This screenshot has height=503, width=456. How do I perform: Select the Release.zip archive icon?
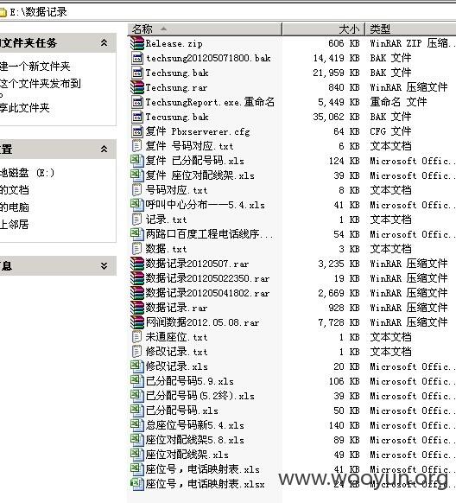[137, 43]
